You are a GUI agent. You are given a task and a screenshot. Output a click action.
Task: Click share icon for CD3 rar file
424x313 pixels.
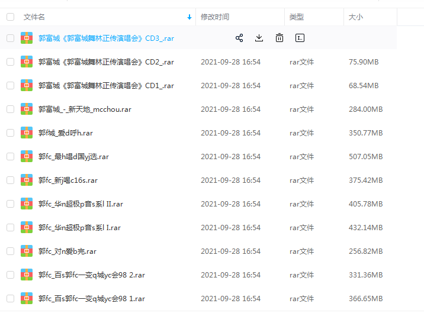point(239,38)
